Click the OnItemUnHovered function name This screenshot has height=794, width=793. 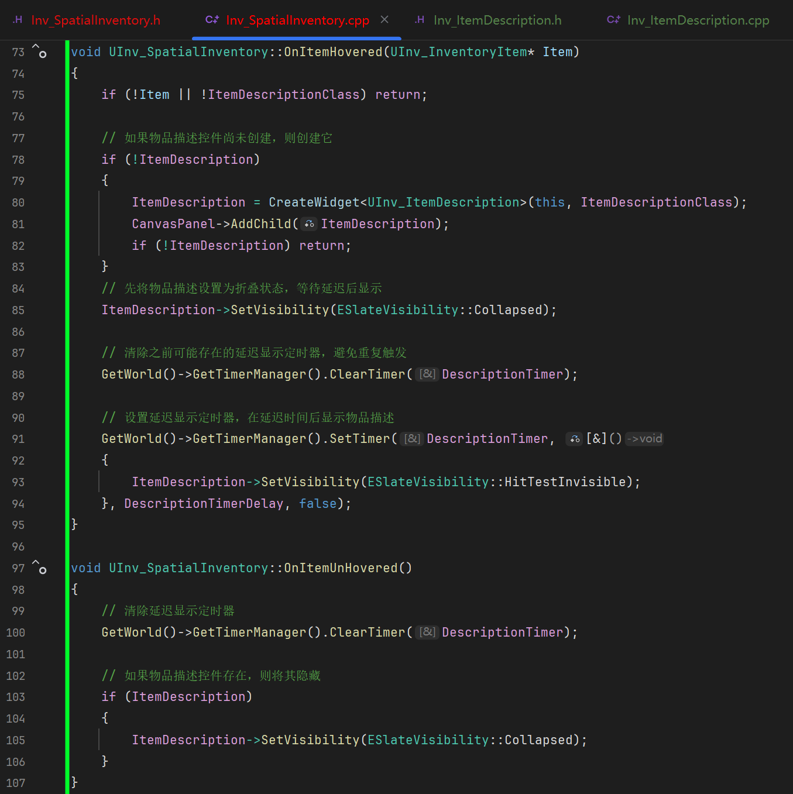pyautogui.click(x=341, y=568)
